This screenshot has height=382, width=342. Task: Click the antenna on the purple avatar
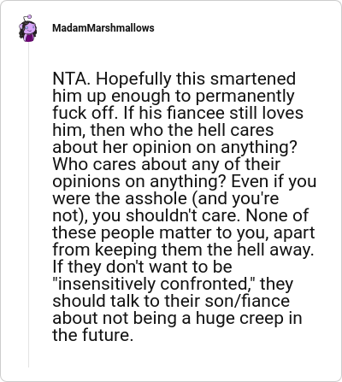27,17
